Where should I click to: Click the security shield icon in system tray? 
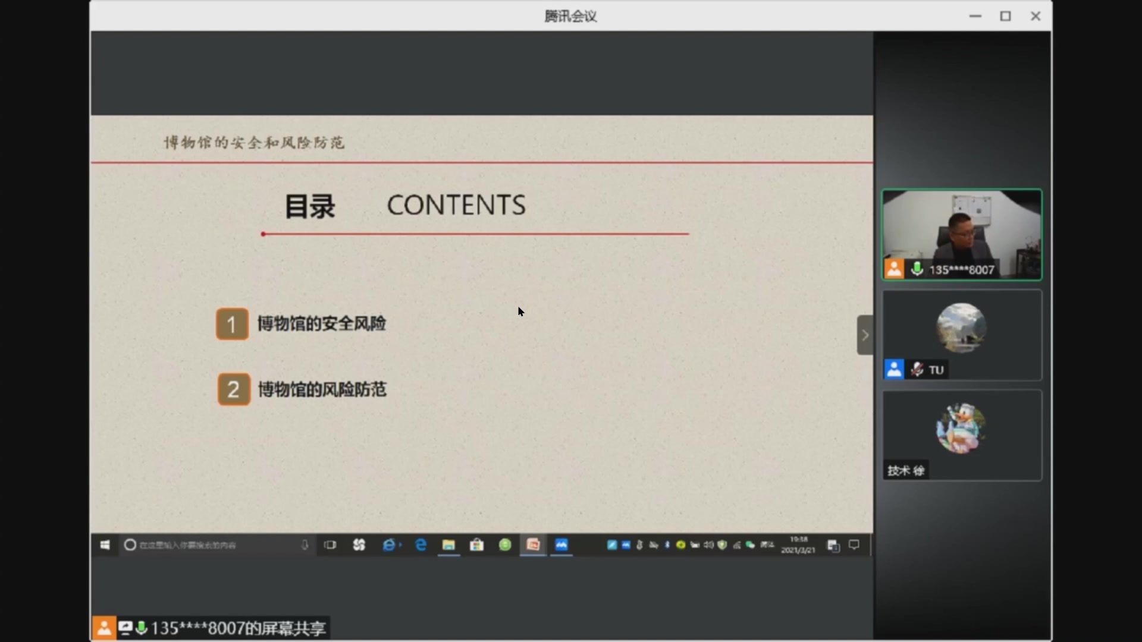[x=722, y=545]
